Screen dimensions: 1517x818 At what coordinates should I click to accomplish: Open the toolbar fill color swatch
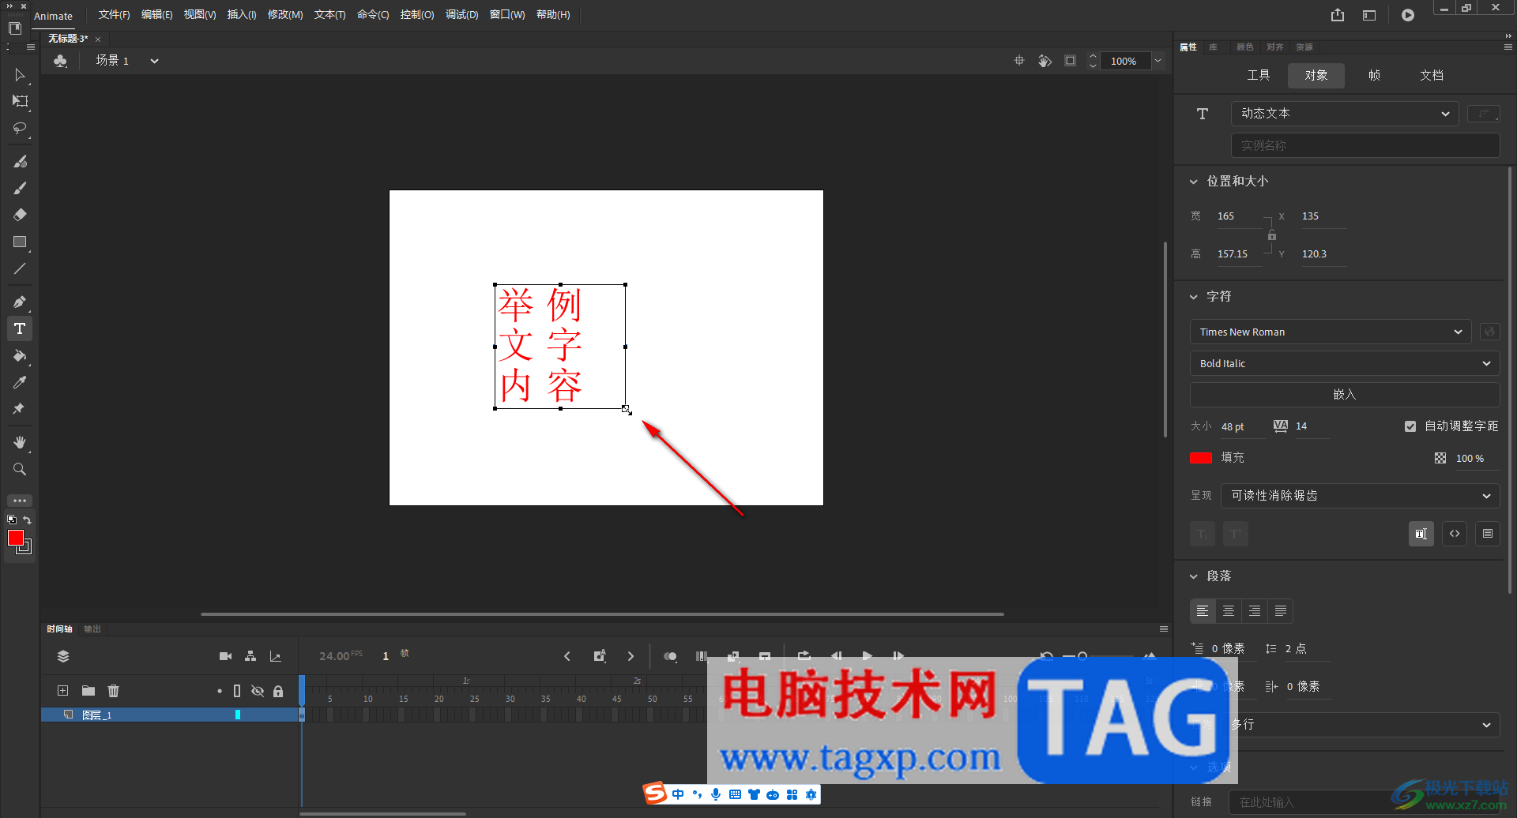click(16, 538)
